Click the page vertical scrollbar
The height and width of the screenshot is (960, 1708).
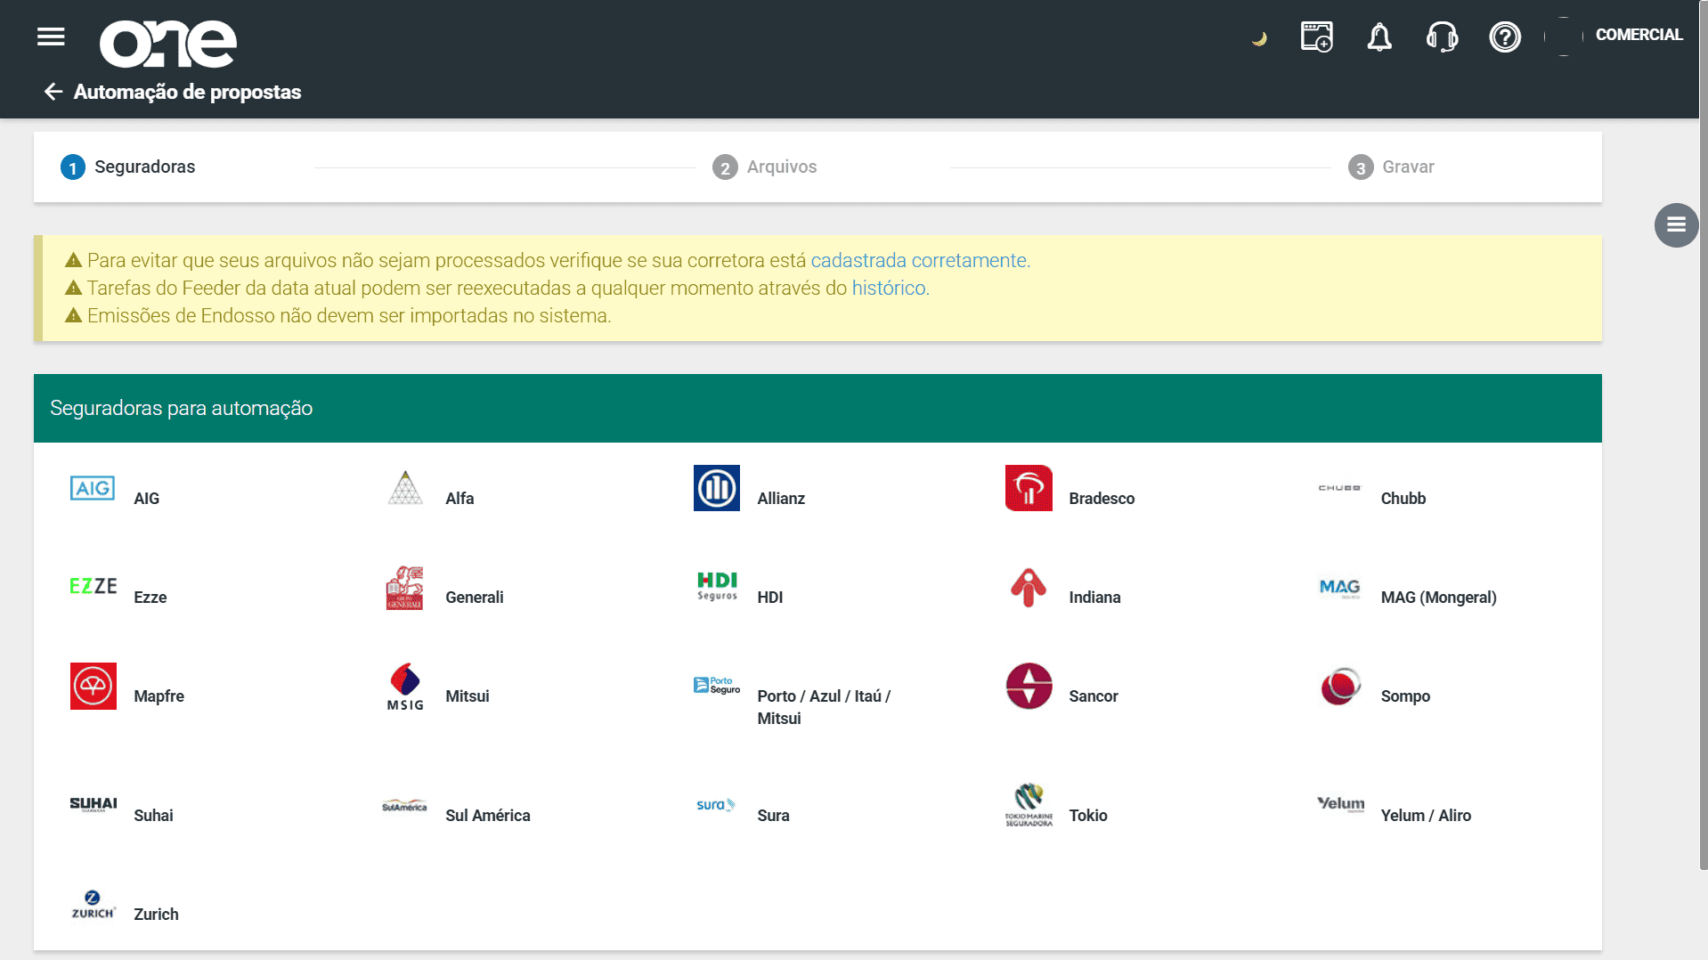(1704, 435)
